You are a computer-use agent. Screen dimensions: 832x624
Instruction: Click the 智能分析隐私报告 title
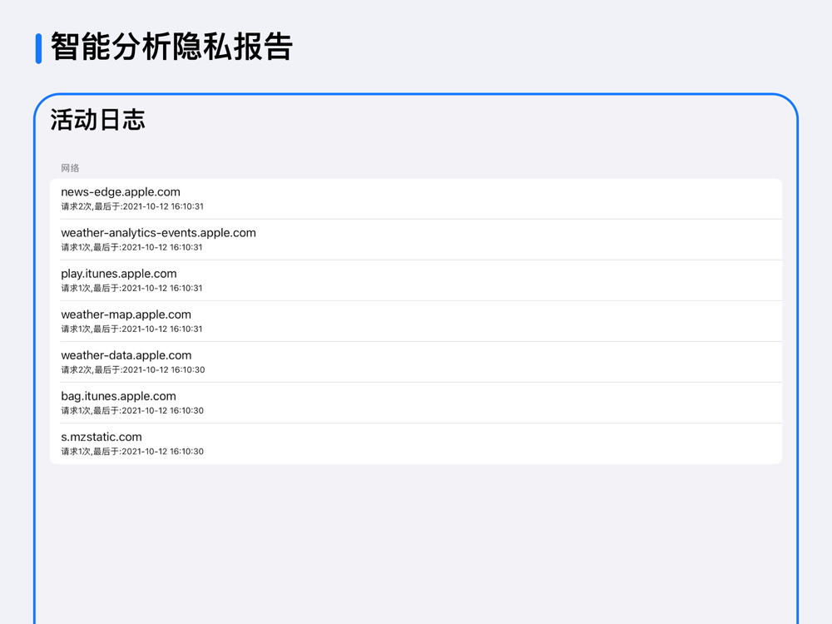pos(171,47)
